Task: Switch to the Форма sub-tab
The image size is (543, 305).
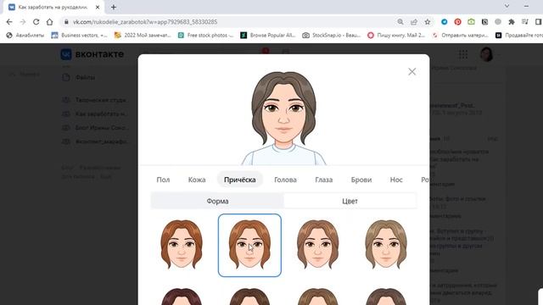Action: click(x=217, y=201)
